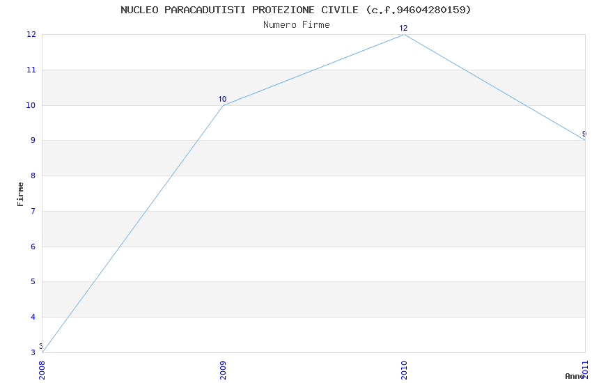Viewport: 592px width, 383px height.
Task: Click the Numero Firme subtitle
Action: coord(296,24)
